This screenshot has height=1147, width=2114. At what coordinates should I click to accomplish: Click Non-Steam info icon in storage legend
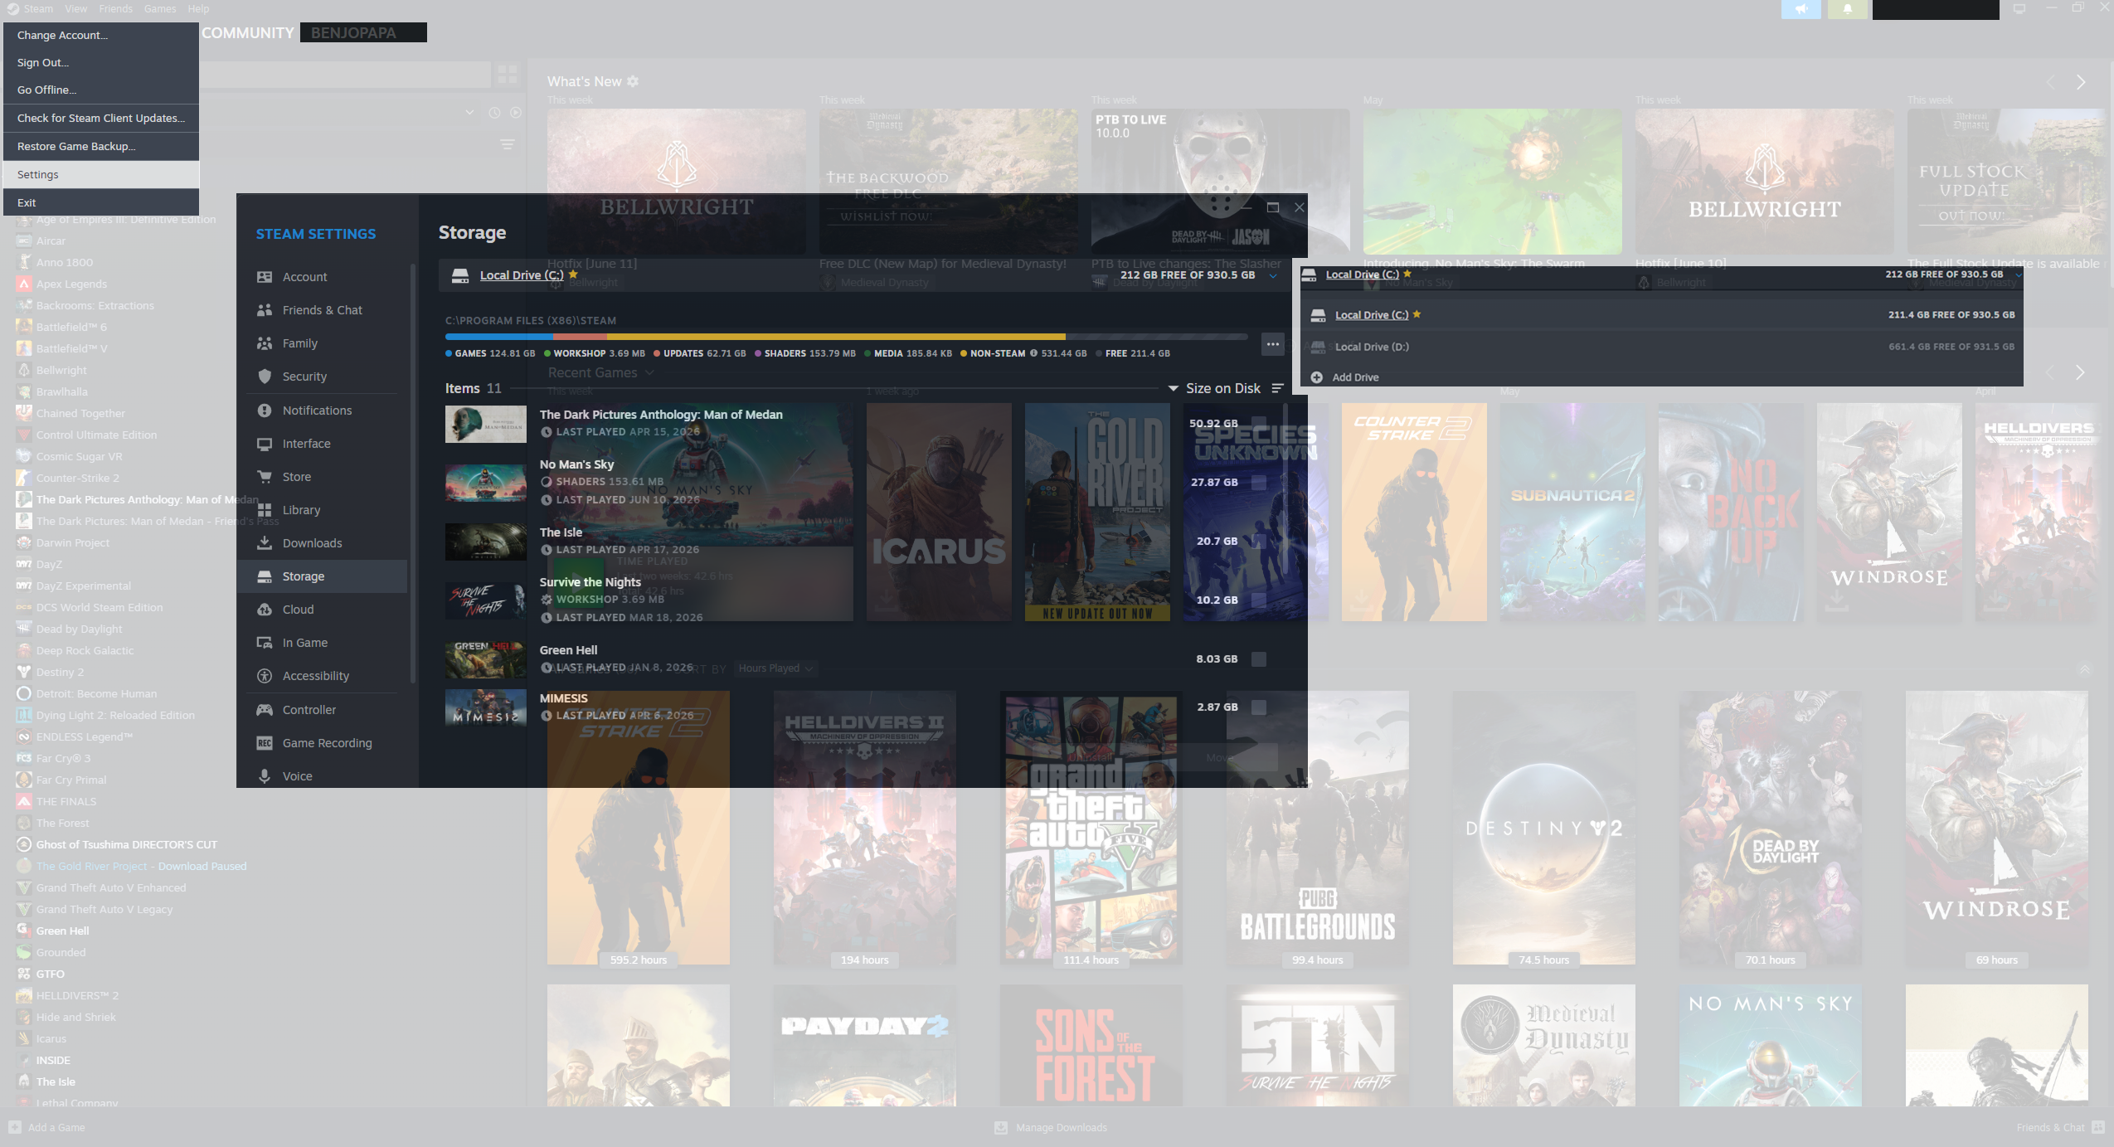point(1033,353)
